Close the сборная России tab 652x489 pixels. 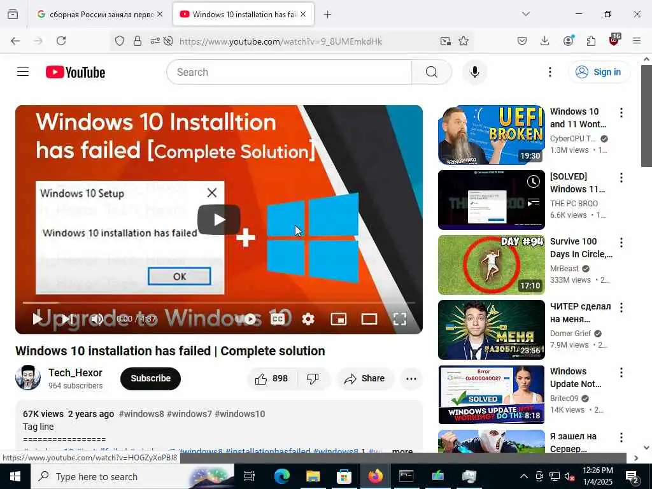click(x=160, y=14)
